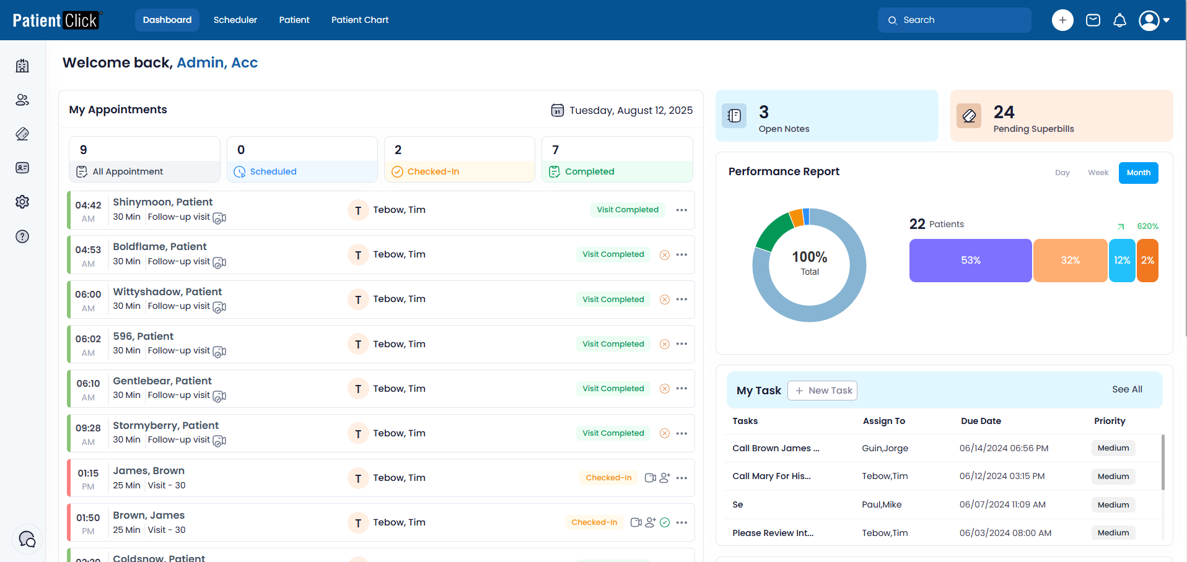The width and height of the screenshot is (1187, 562).
Task: Switch performance report to Day view
Action: coord(1062,173)
